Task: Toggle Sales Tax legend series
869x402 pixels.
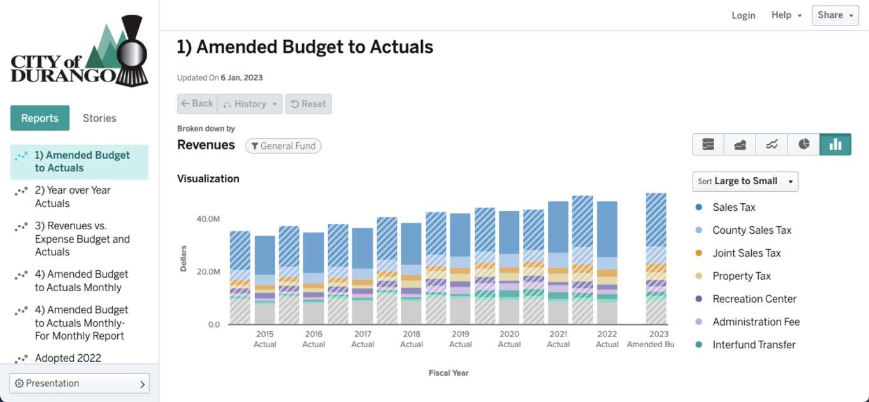Action: pyautogui.click(x=733, y=207)
